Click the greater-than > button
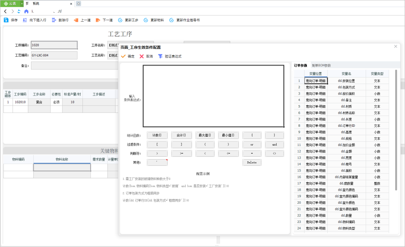Viewport: 405px width, 247px height. click(157, 154)
